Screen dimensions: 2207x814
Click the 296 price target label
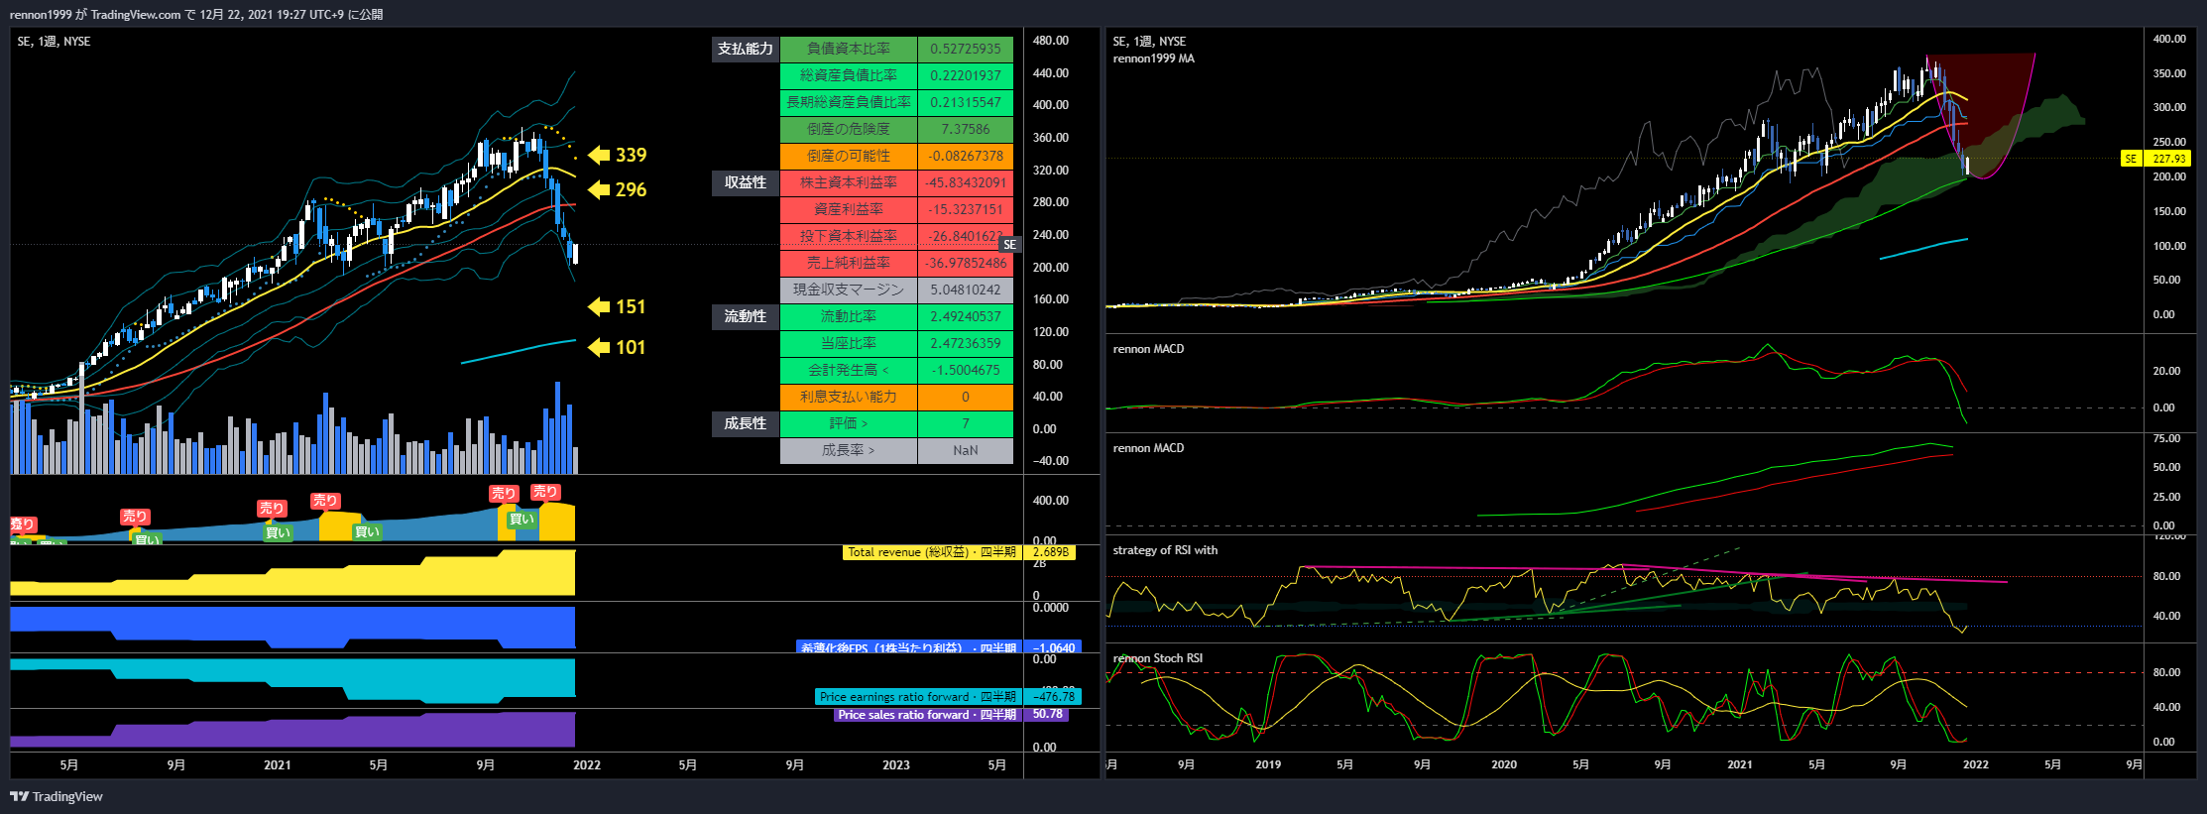631,189
